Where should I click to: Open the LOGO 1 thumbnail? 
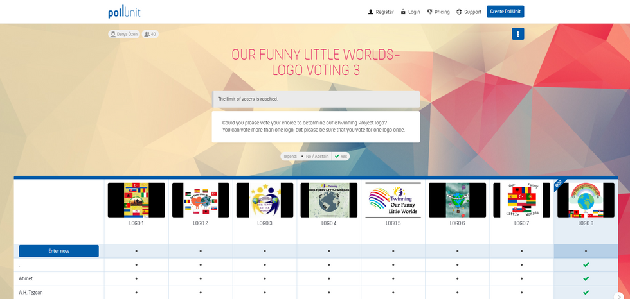[136, 200]
